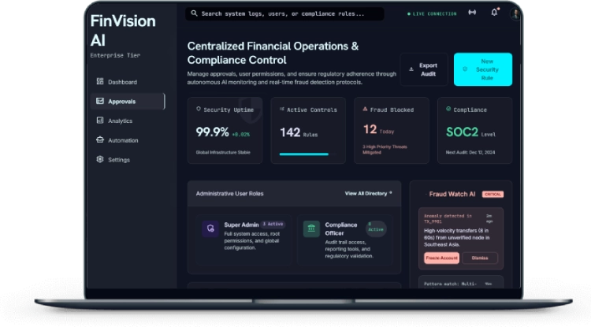The width and height of the screenshot is (591, 327).
Task: Go to Analytics section
Action: coord(128,121)
